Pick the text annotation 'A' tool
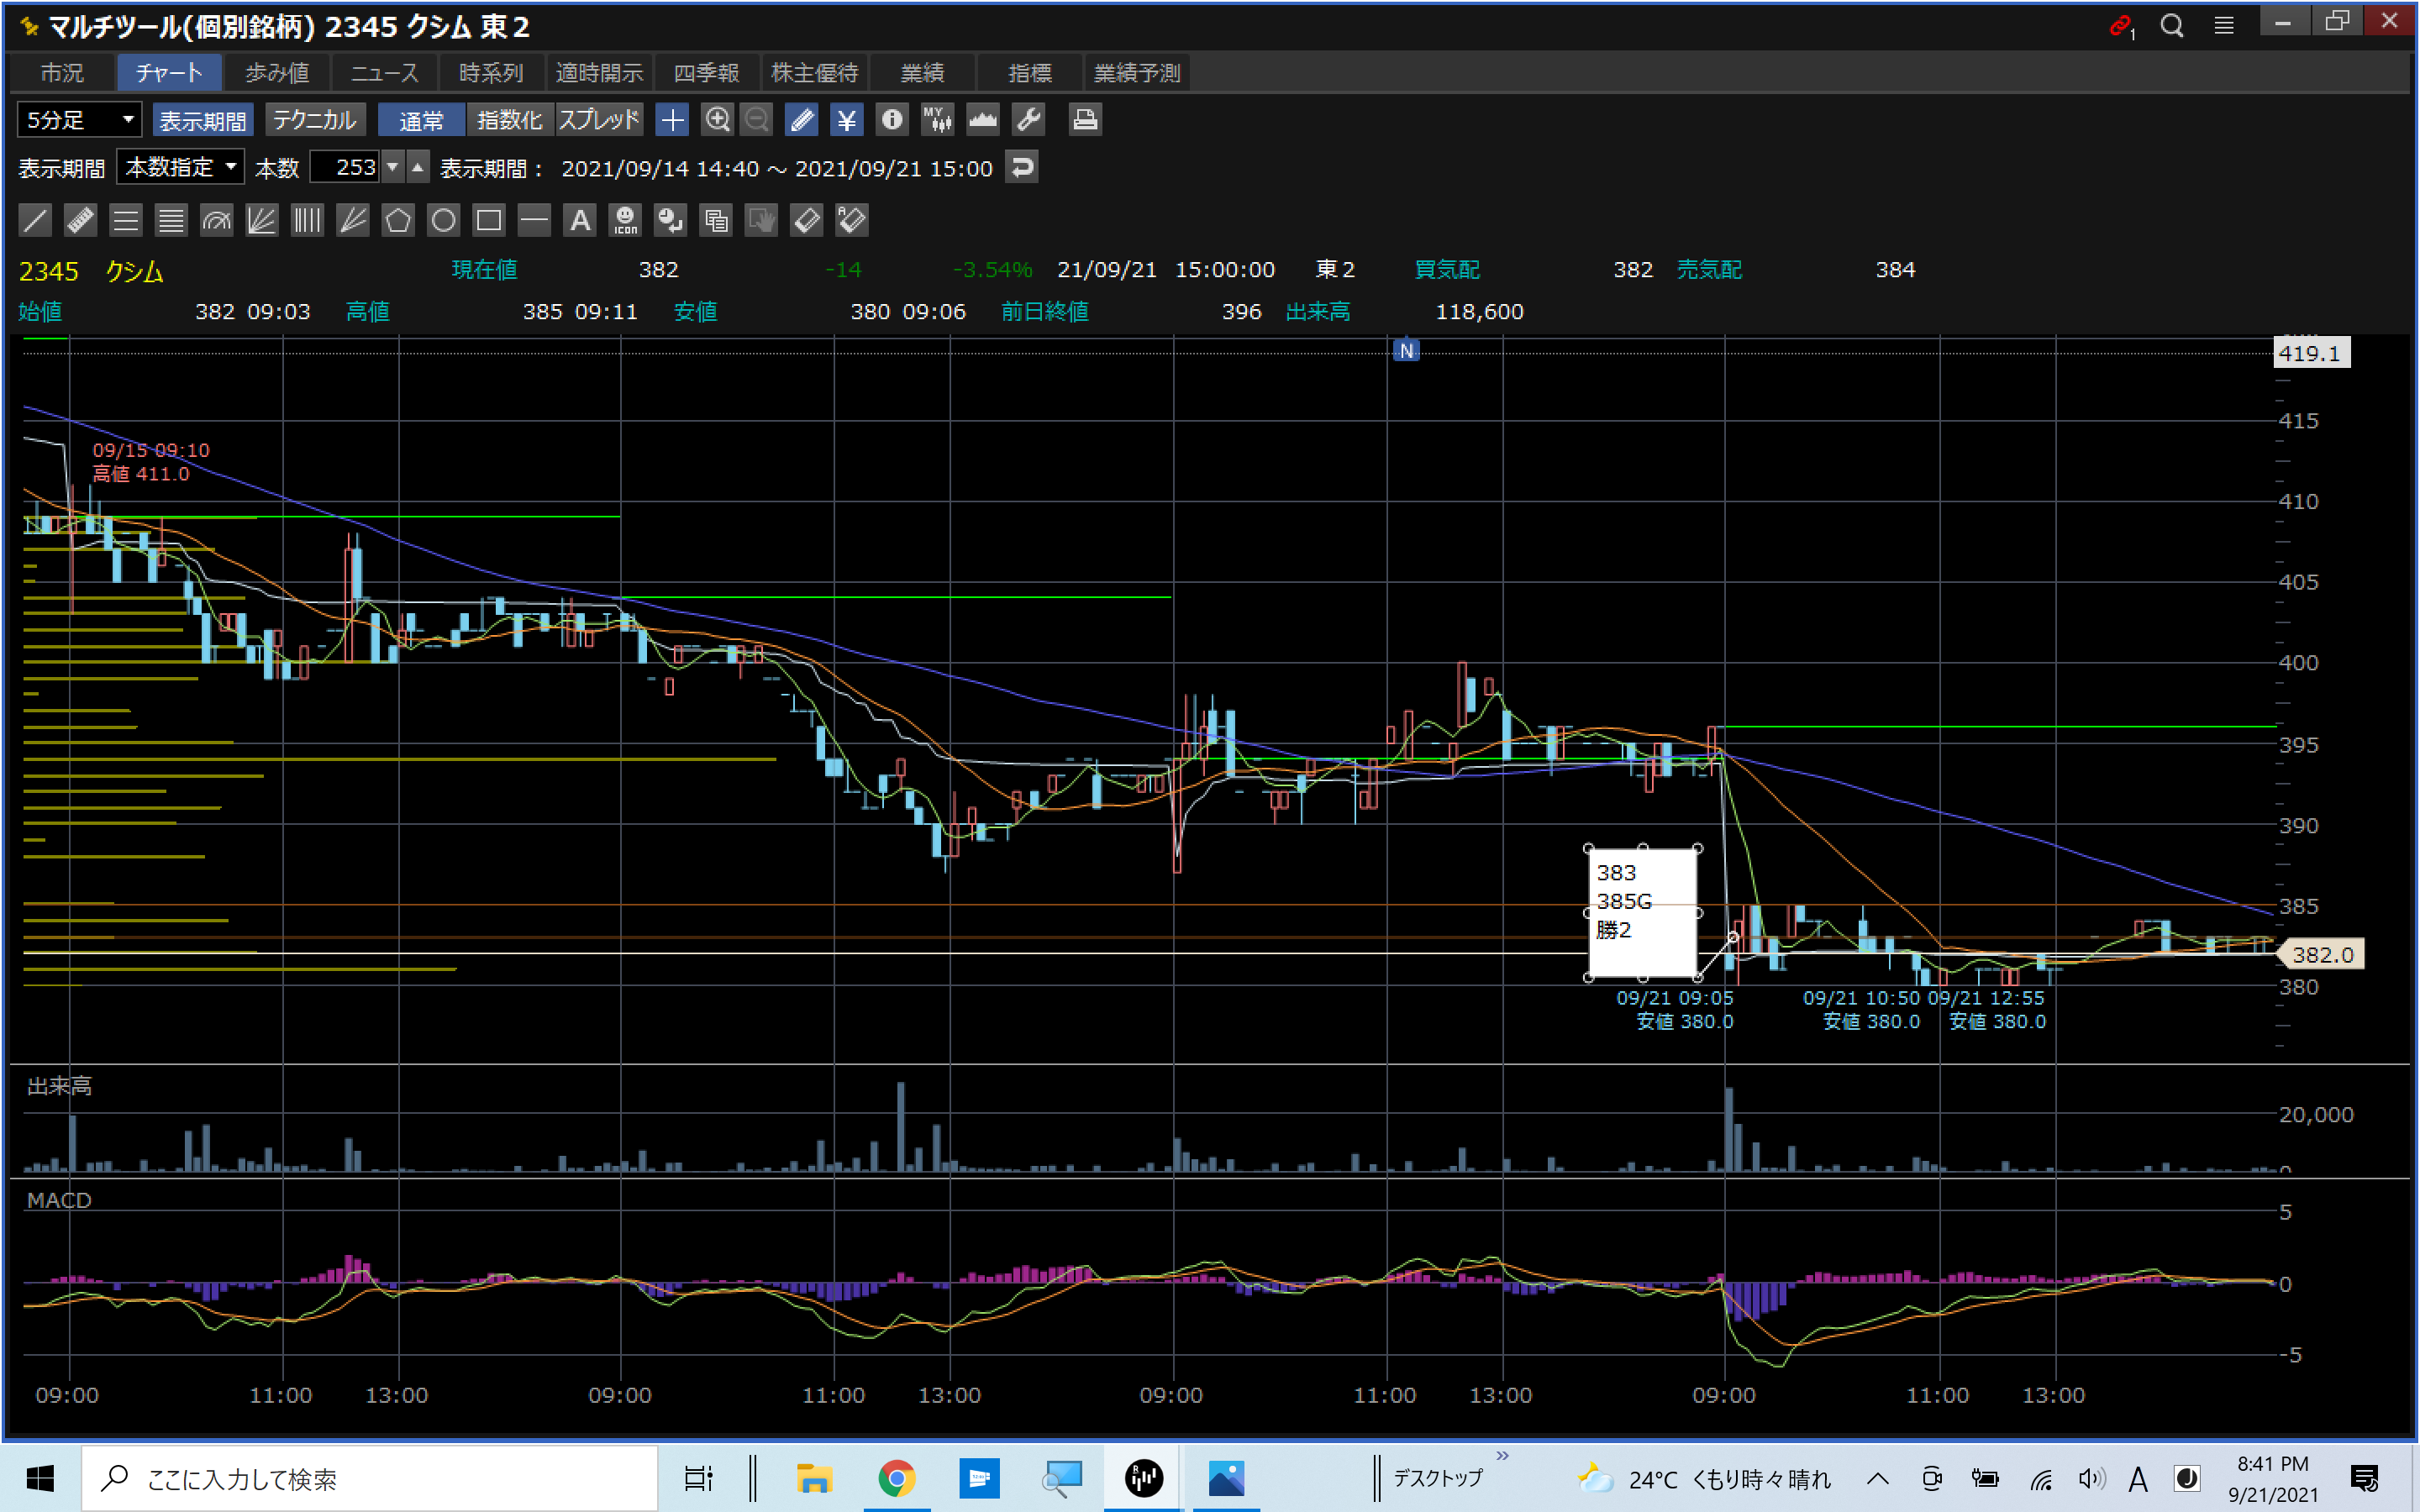The image size is (2420, 1512). [x=580, y=220]
